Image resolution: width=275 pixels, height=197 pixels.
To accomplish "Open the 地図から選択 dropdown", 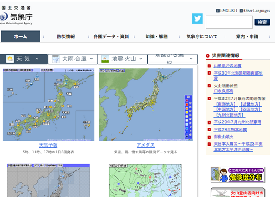I will pos(173,59).
